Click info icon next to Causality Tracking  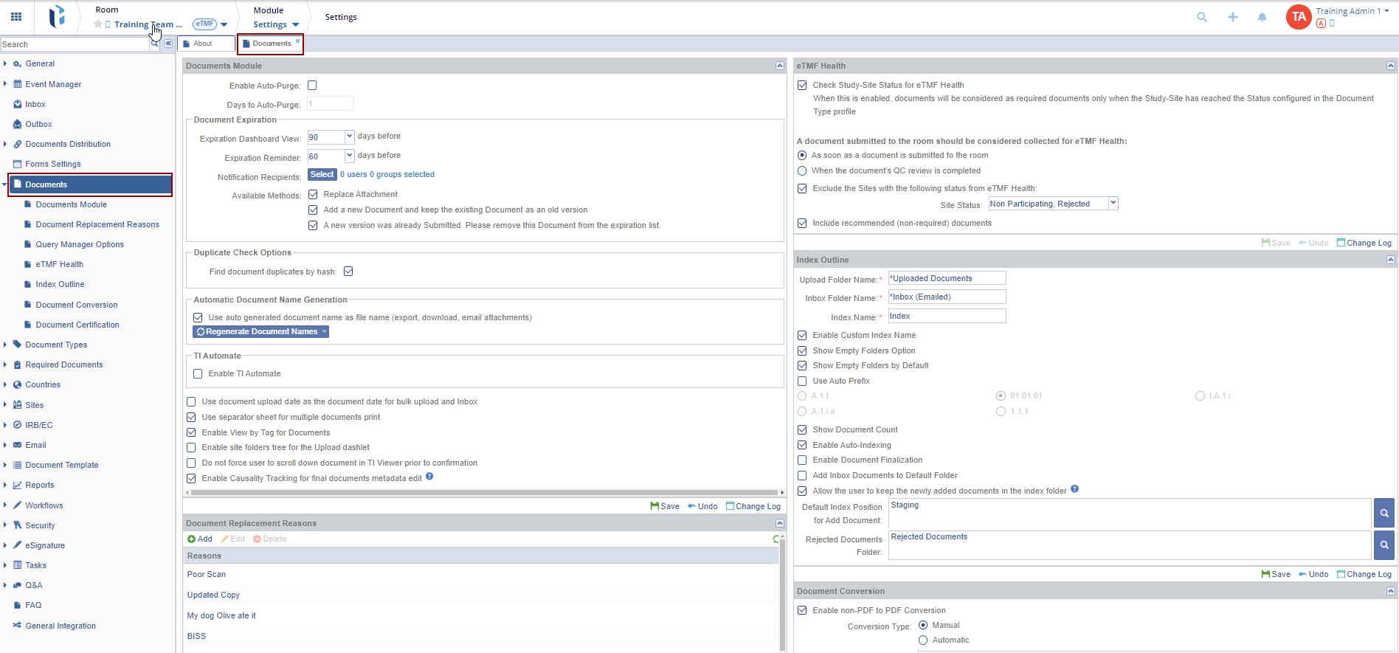pos(429,477)
